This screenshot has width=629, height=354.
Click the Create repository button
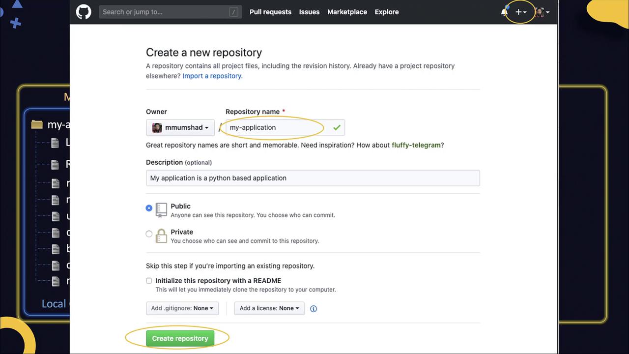[x=180, y=338]
